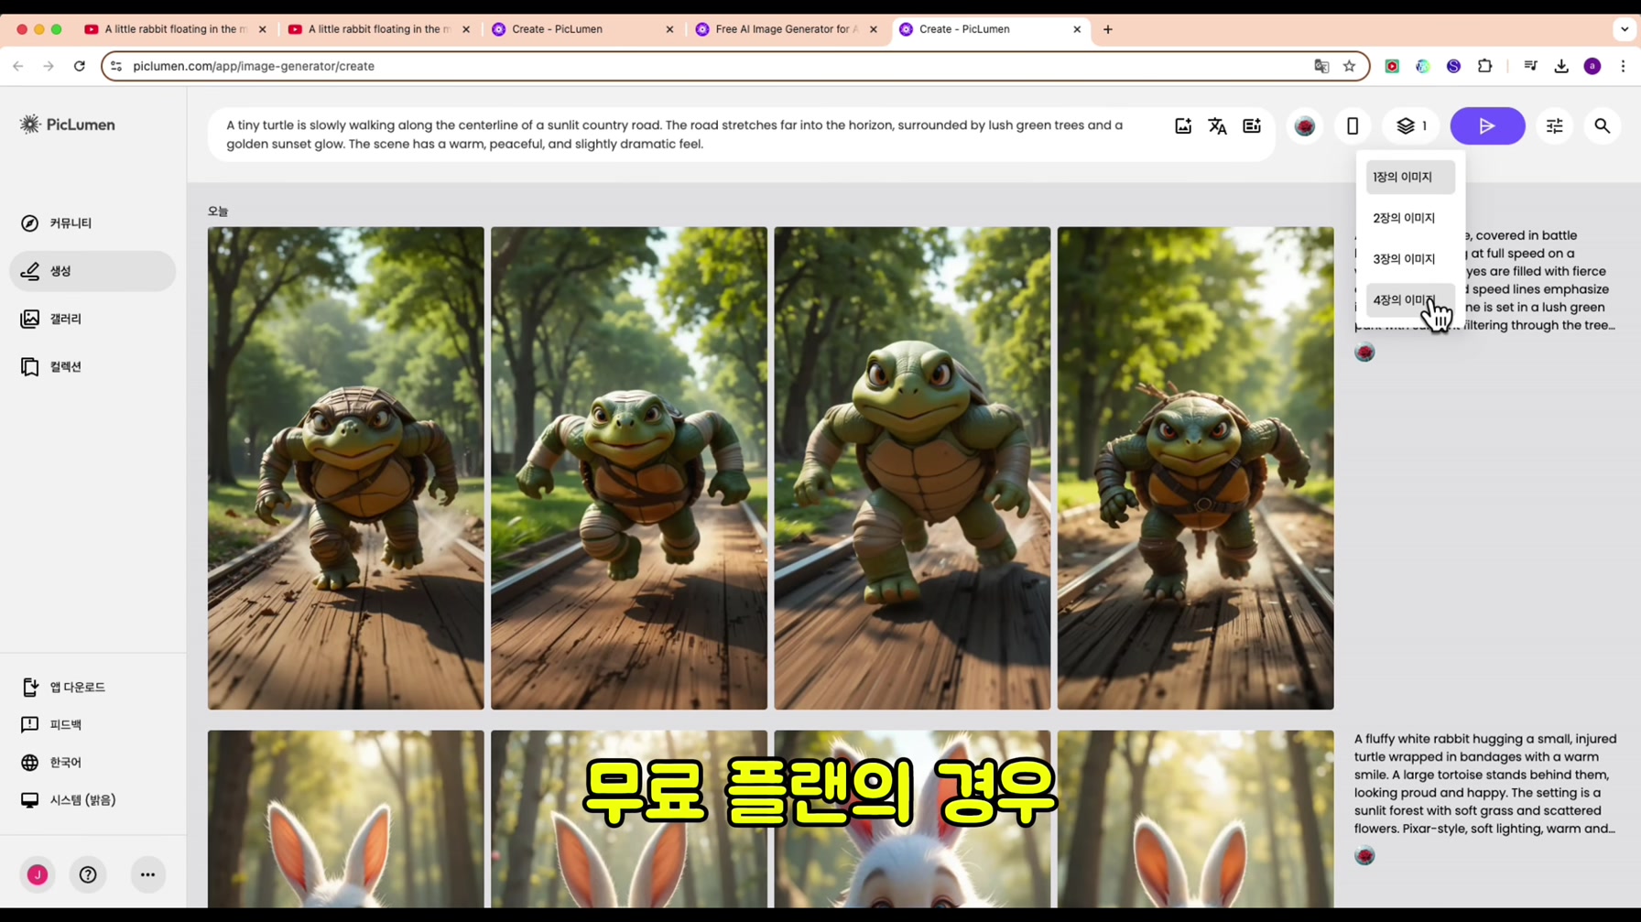Open the fourth turtle image thumbnail
1641x922 pixels.
(x=1196, y=468)
